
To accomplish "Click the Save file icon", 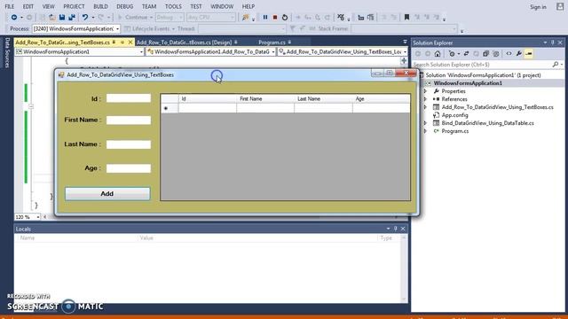I will [x=62, y=18].
